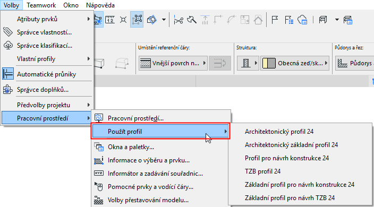Viewport: 374px width, 207px height.
Task: Click the model rebuild bricks icon
Action: pos(98,200)
